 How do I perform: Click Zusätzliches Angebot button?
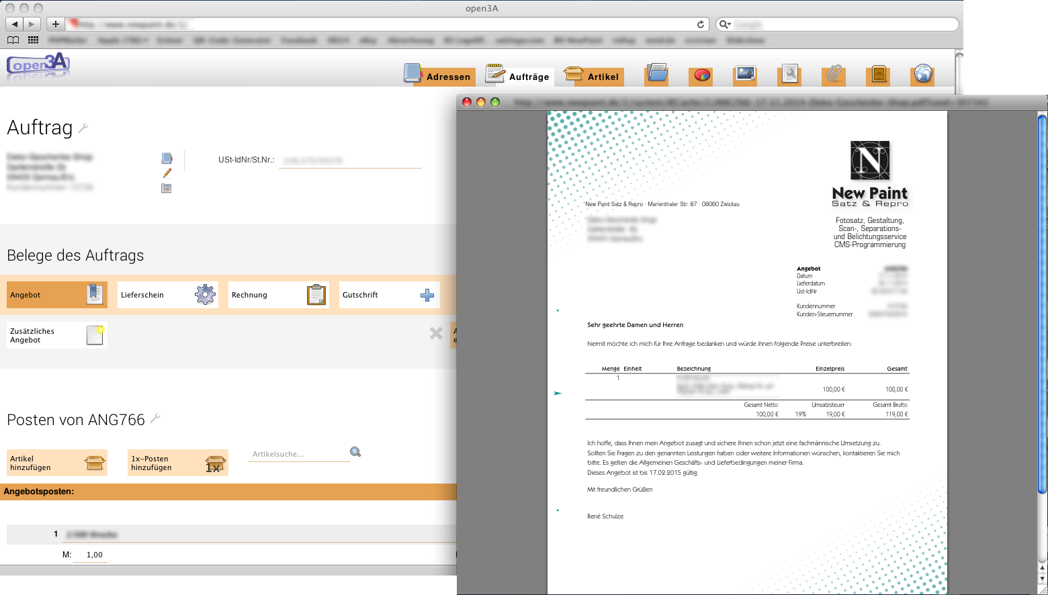point(56,335)
